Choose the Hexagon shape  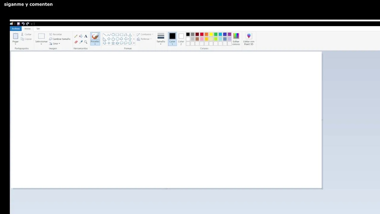coord(117,39)
